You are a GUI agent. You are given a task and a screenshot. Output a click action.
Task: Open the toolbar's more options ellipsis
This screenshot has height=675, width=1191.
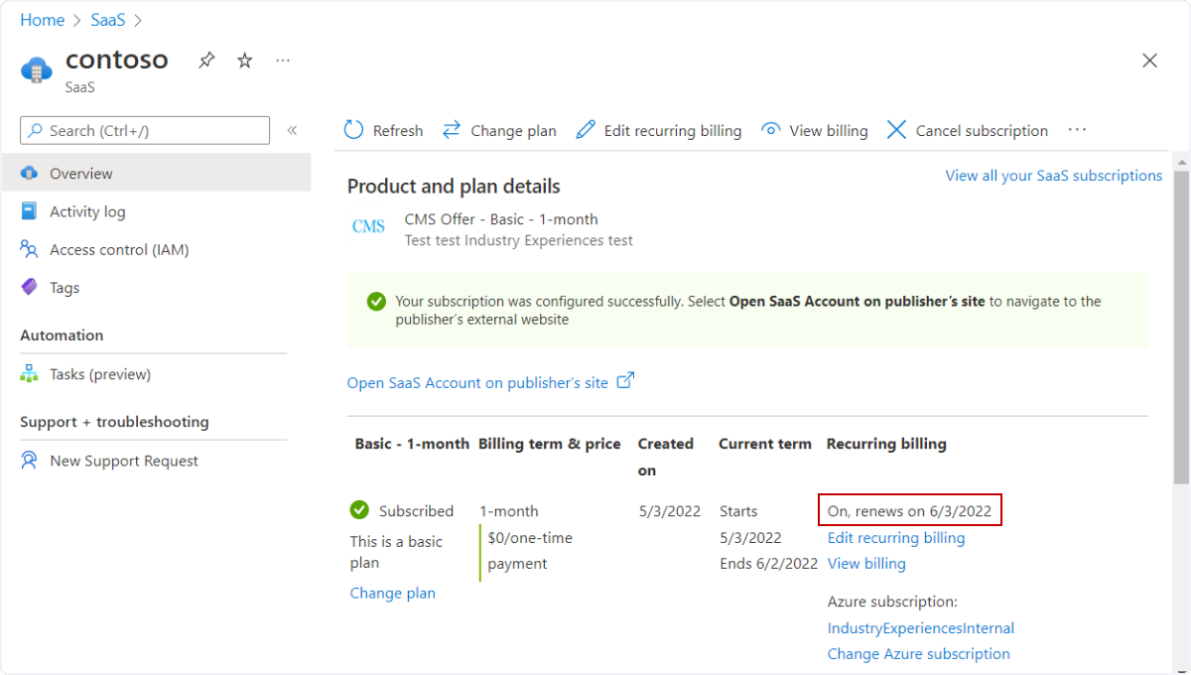point(1077,130)
